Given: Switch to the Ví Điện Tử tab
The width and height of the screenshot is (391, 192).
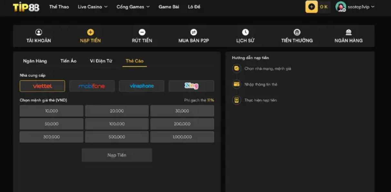Looking at the screenshot, I should 101,61.
